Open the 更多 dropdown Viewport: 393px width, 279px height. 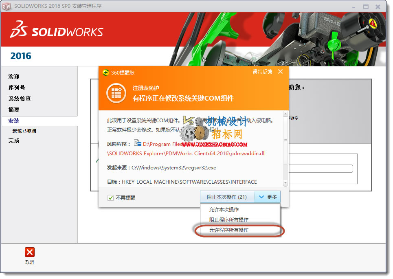(268, 197)
